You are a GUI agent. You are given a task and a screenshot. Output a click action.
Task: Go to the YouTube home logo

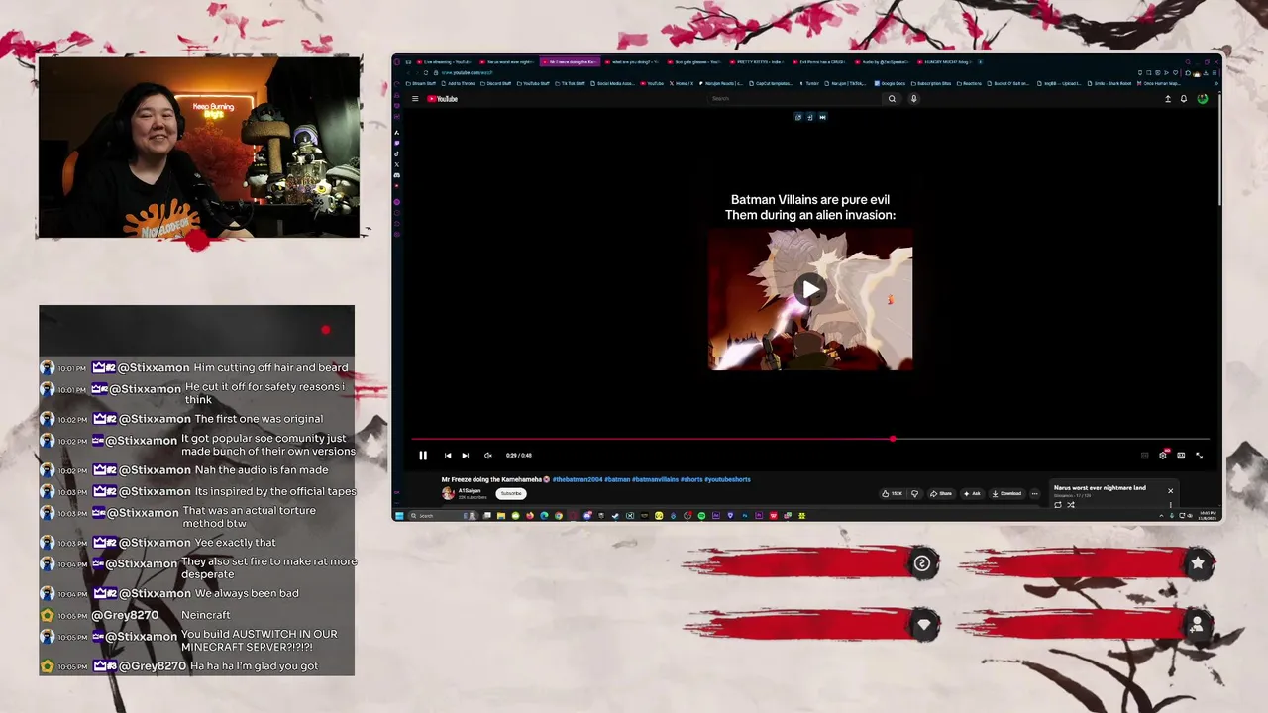click(x=442, y=99)
